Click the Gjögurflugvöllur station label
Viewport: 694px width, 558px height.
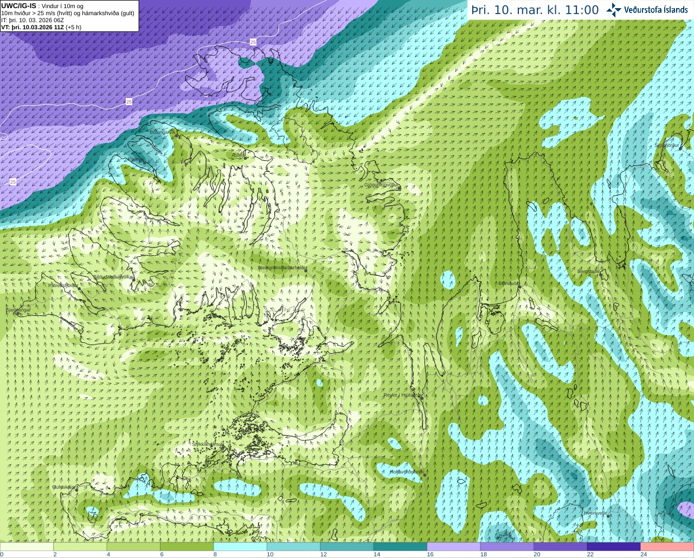coord(382,185)
